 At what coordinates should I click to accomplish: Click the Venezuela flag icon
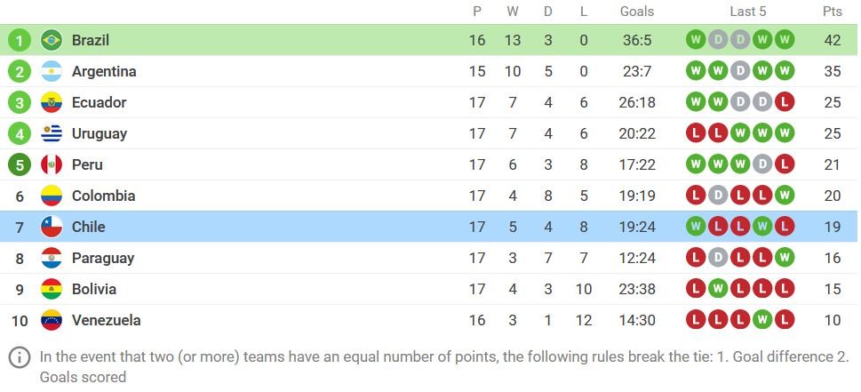(x=52, y=320)
